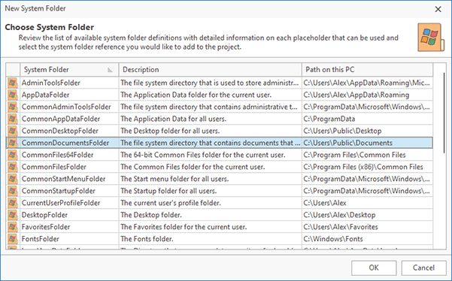
Task: Click the path C:\Users\Alex\Favorites
Action: [341, 227]
